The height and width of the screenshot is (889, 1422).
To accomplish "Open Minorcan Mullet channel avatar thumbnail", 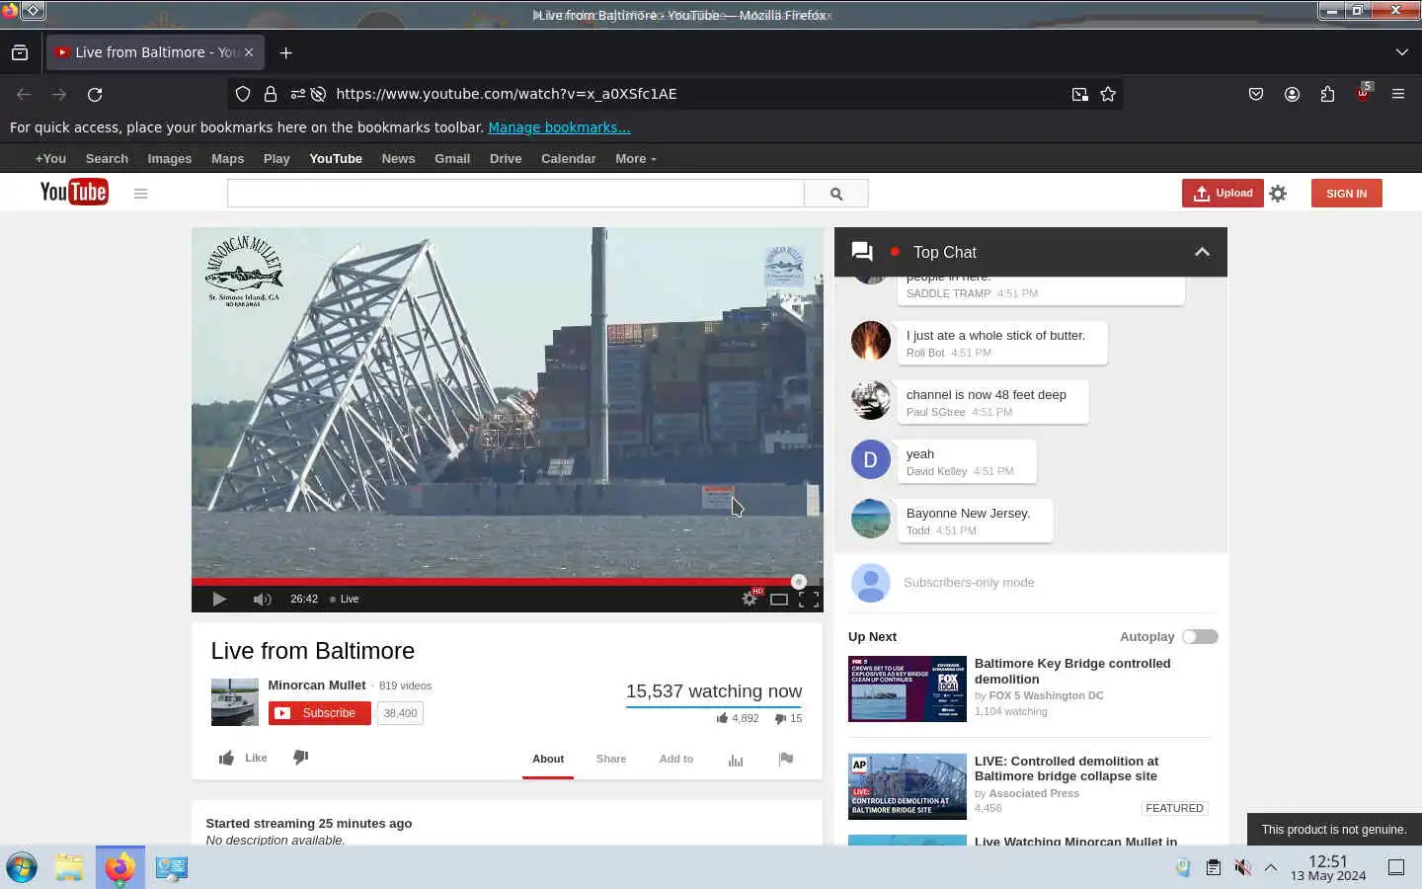I will (x=235, y=702).
